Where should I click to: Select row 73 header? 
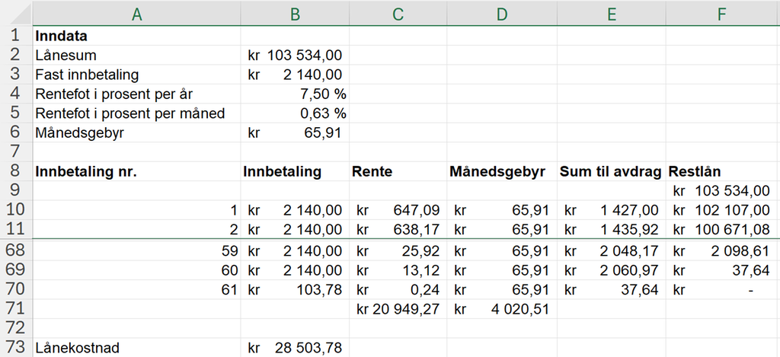click(14, 348)
